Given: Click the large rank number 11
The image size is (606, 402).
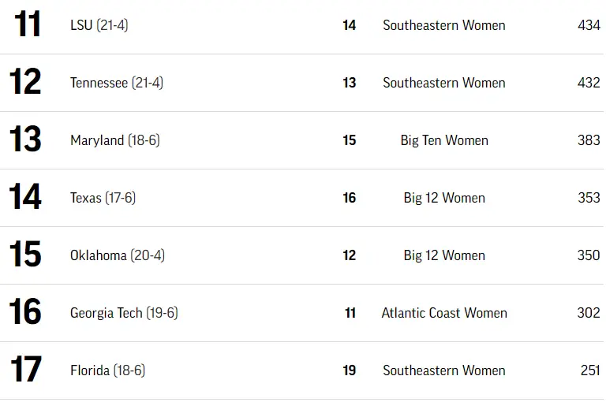Looking at the screenshot, I should tap(27, 25).
